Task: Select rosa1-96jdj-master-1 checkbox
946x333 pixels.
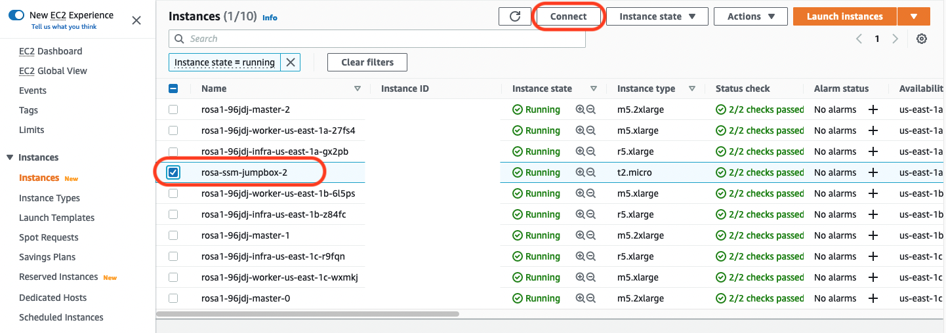Action: (x=173, y=235)
